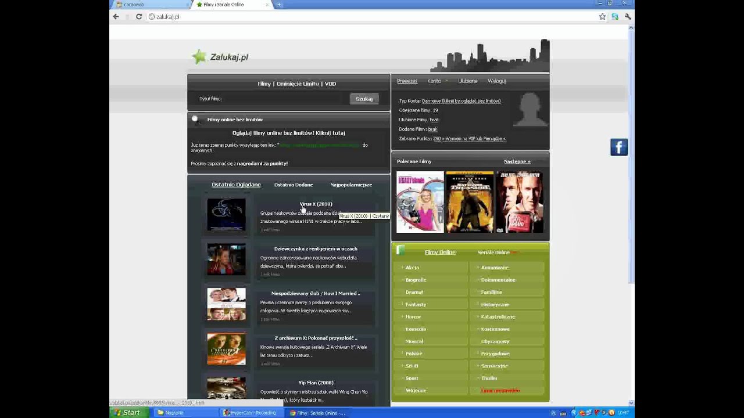Viewport: 744px width, 418px height.
Task: Click the Filmy header link
Action: tap(264, 84)
